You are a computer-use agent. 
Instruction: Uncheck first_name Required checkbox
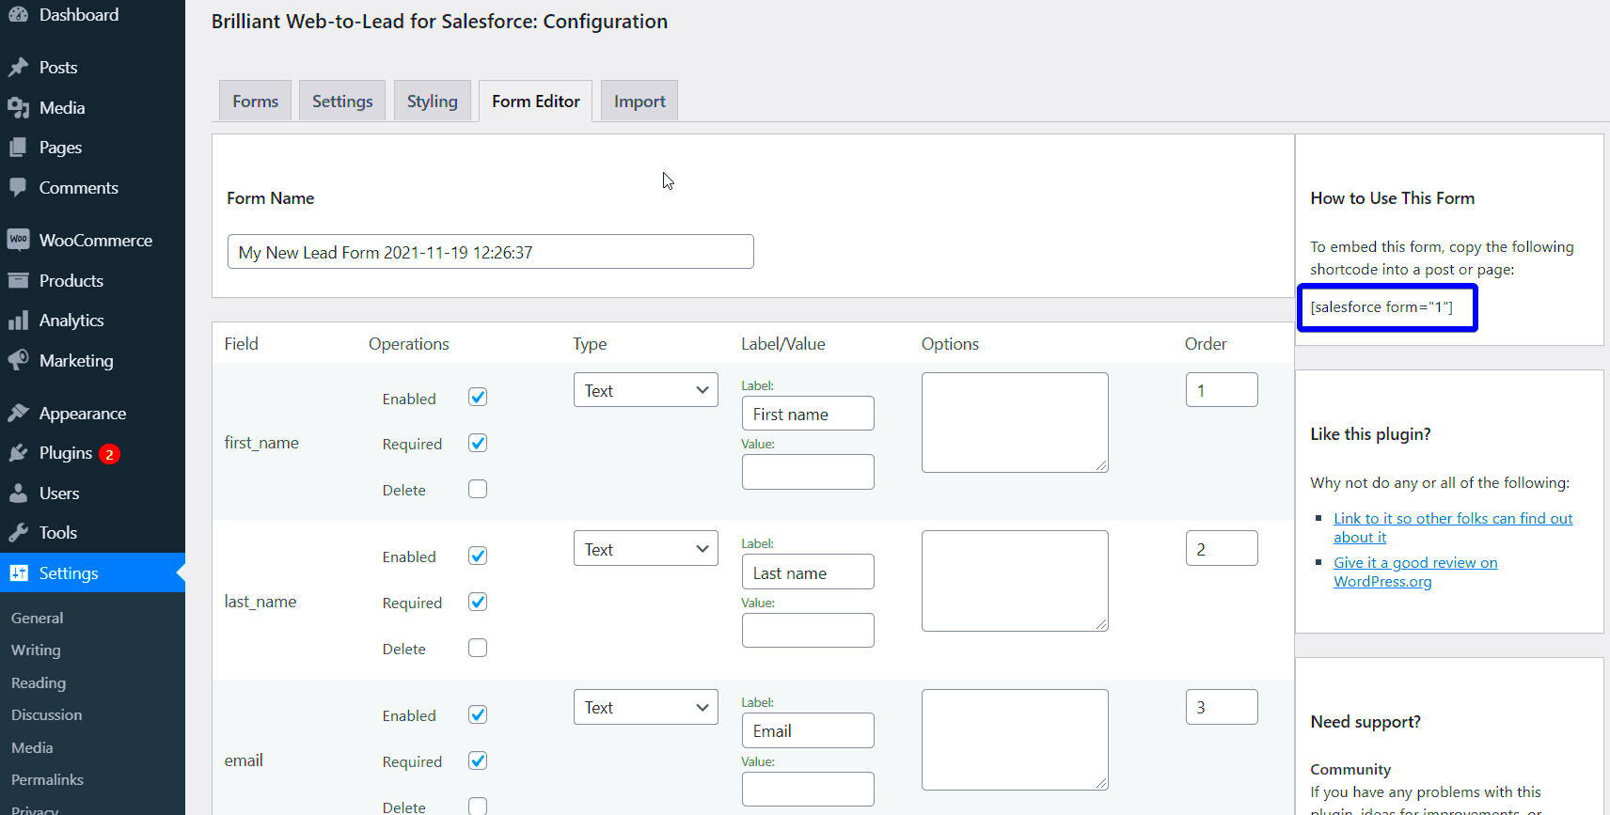pos(478,443)
